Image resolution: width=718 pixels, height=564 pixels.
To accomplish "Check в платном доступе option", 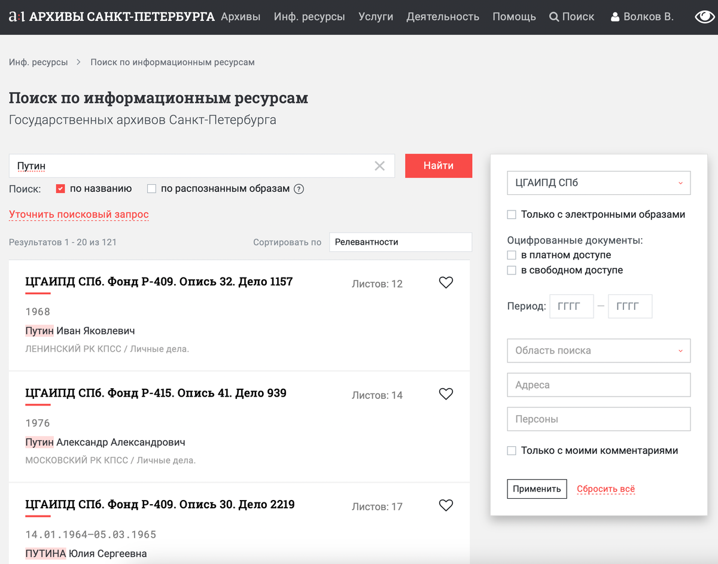I will 512,255.
